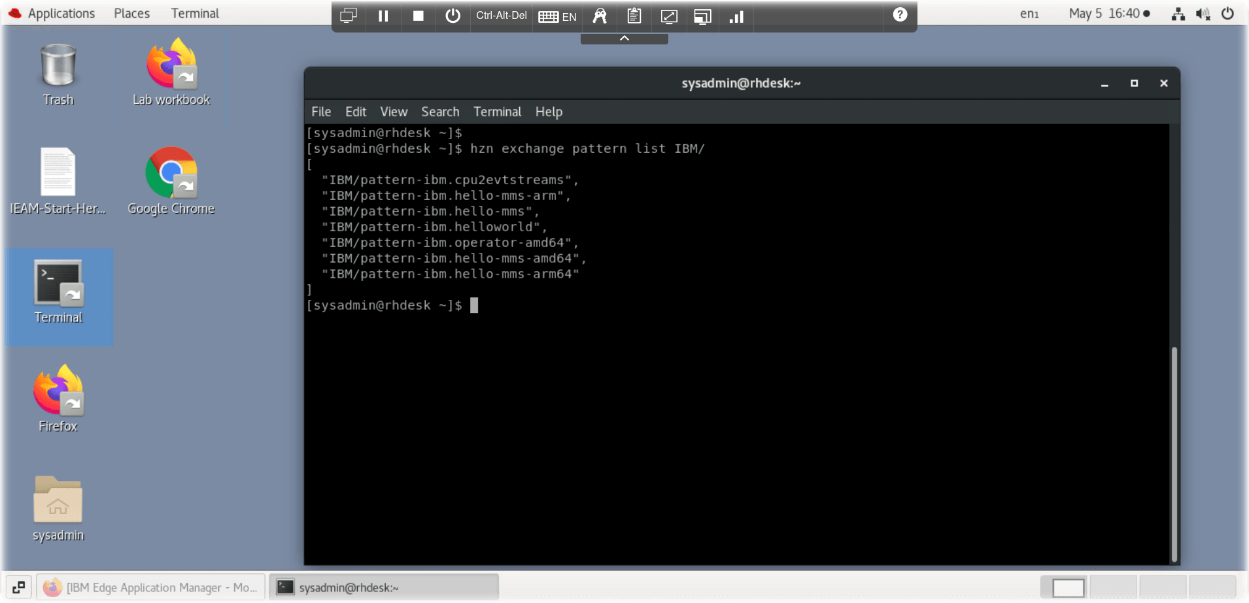Click the fullscreen resize icon in VM toolbar
Image resolution: width=1249 pixels, height=603 pixels.
(668, 16)
